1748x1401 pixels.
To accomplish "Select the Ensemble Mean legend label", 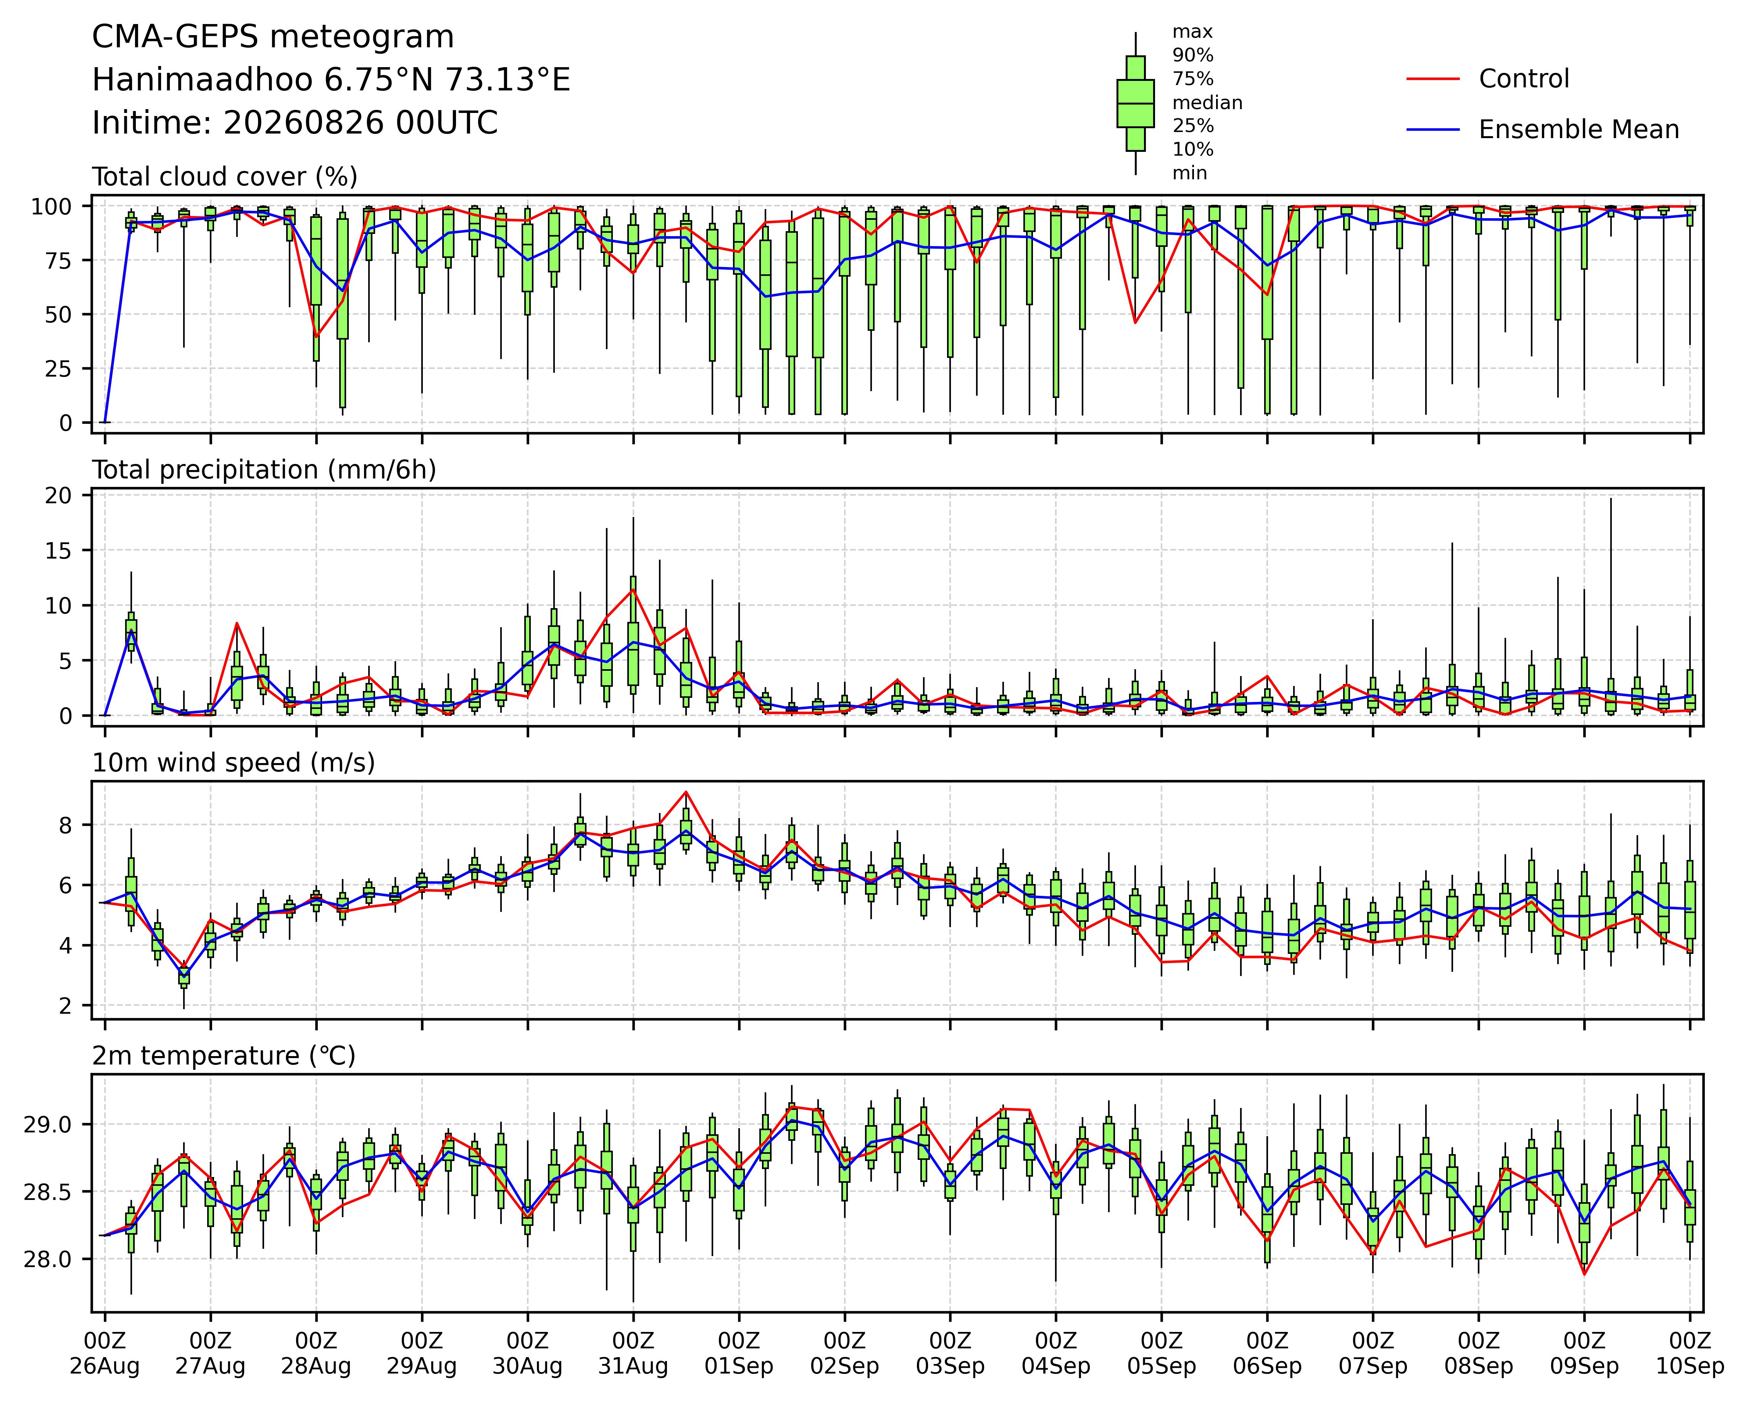I will (1579, 130).
